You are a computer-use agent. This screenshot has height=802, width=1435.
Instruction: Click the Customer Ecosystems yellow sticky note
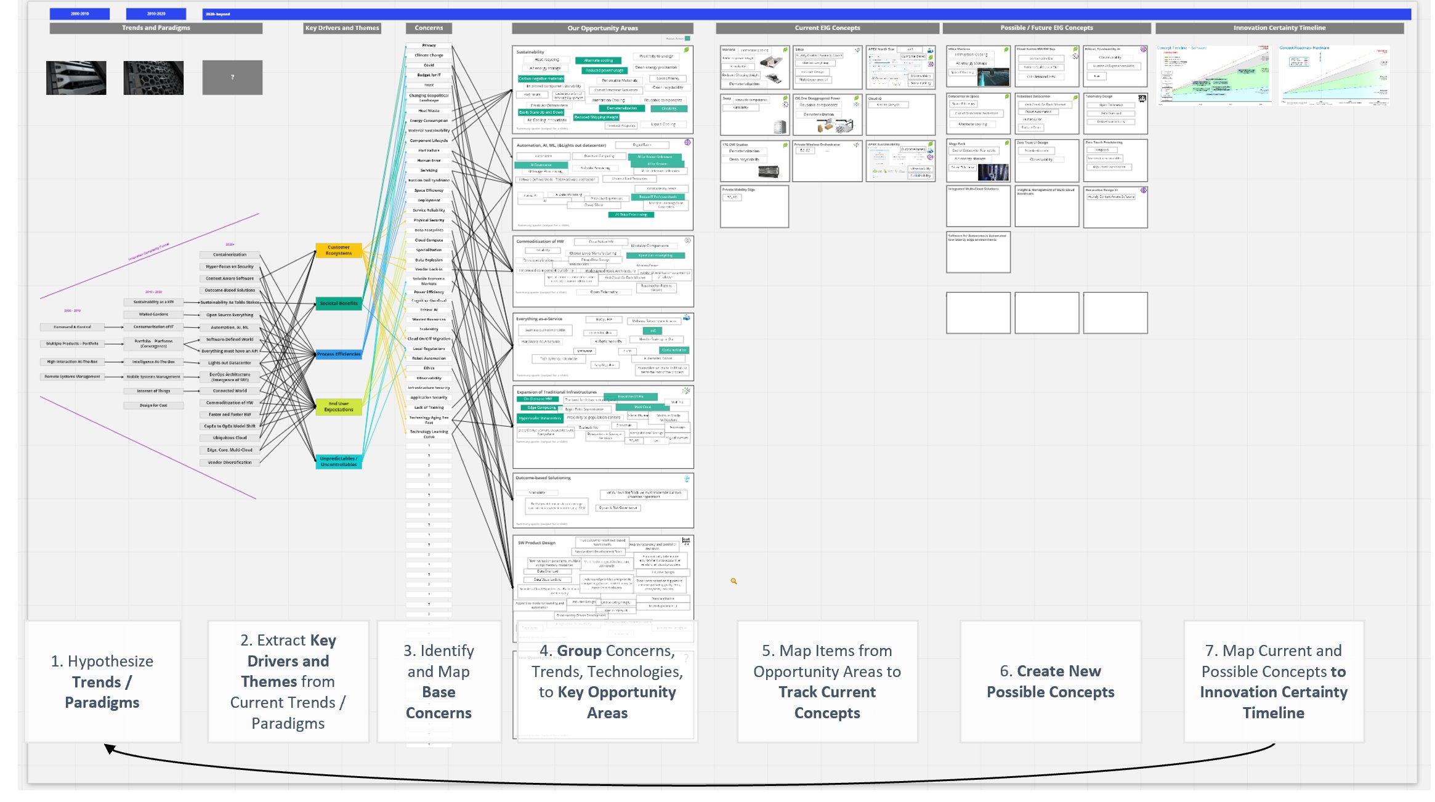[339, 251]
